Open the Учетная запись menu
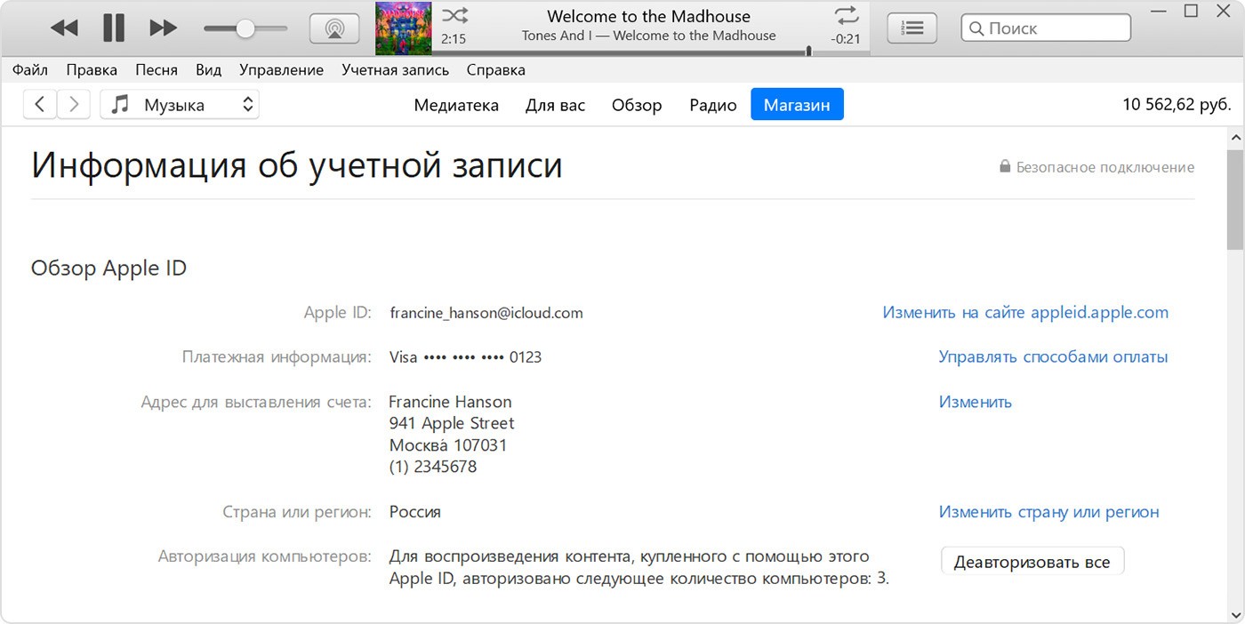The height and width of the screenshot is (624, 1245). click(x=395, y=69)
